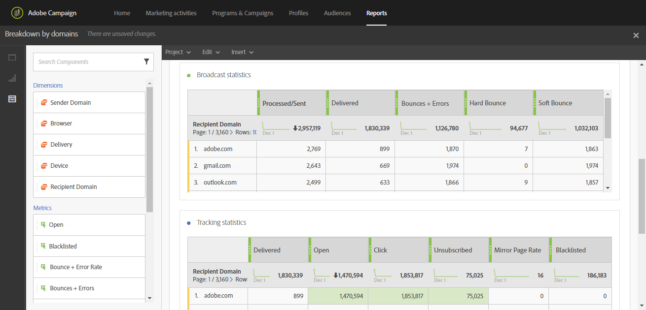This screenshot has height=310, width=646.
Task: Open the Visualizations bar chart icon
Action: [x=12, y=78]
